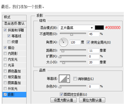This screenshot has width=131, height=107.
Task: Select the 斜面和浮雕 style row
Action: click(x=14, y=30)
